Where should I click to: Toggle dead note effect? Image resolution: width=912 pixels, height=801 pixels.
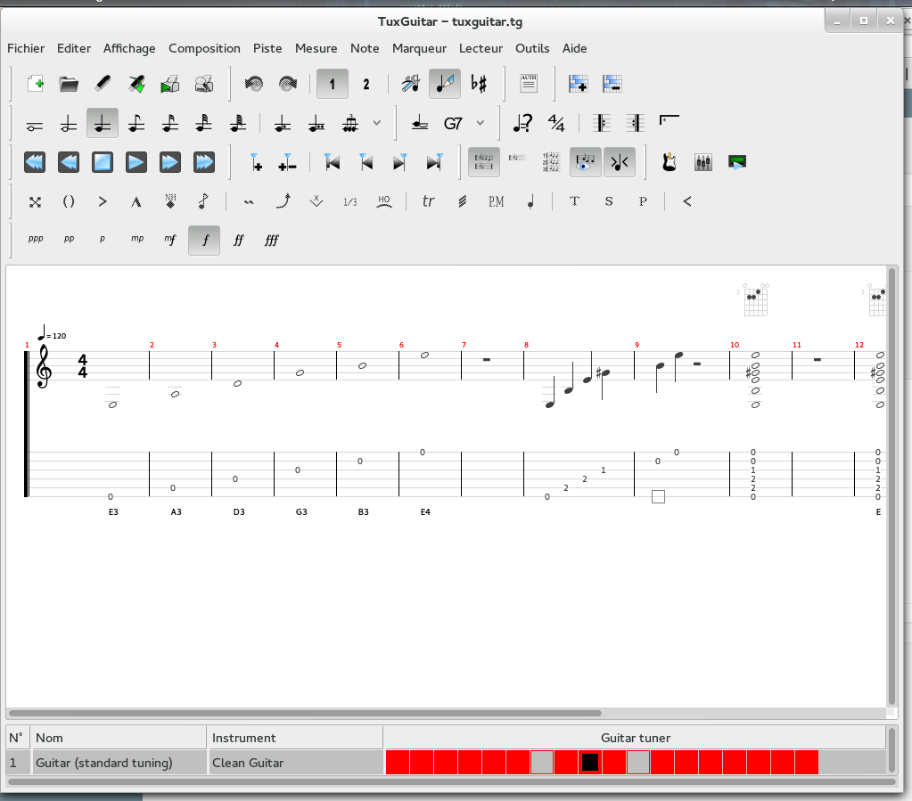[x=35, y=201]
